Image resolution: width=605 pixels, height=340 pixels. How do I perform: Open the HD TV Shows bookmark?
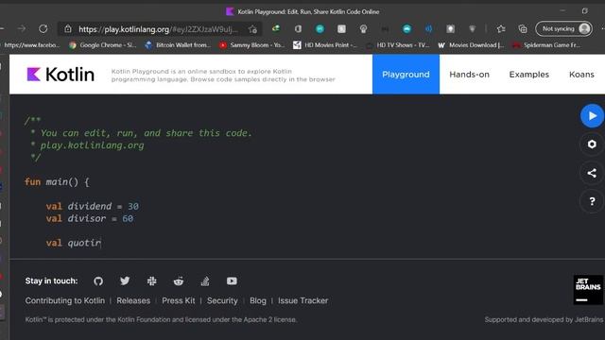click(398, 45)
